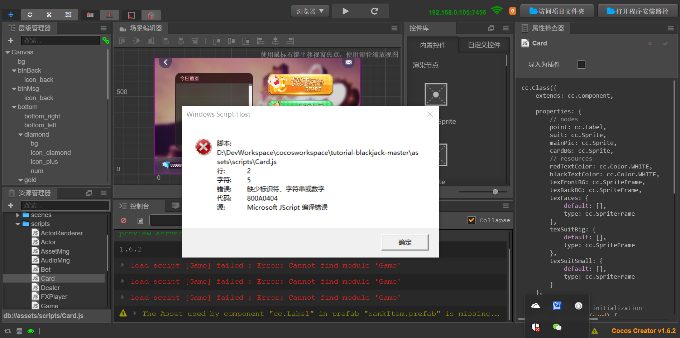Switch to the 属性检查器 tab
680x338 pixels.
pyautogui.click(x=543, y=28)
